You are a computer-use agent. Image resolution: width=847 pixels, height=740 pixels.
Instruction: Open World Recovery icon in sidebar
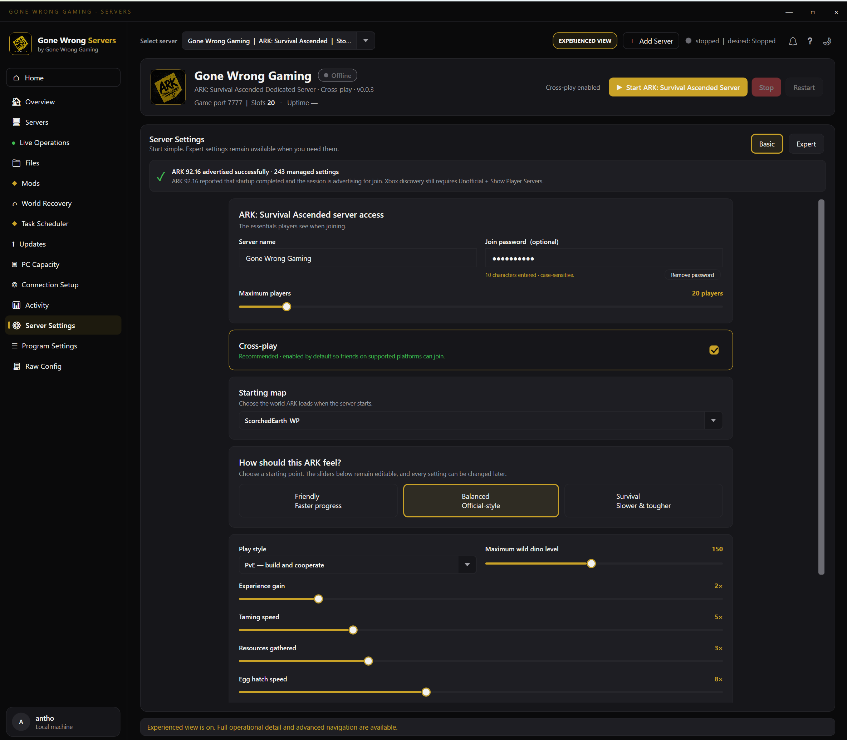tap(14, 204)
